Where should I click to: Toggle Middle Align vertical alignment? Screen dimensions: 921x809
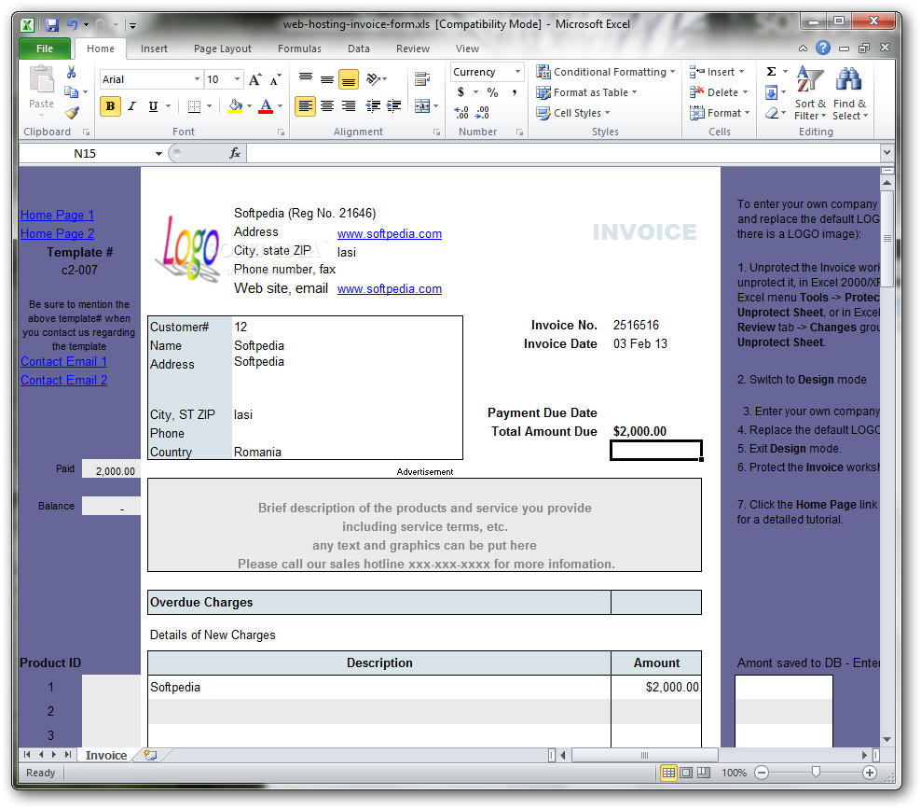[x=327, y=78]
